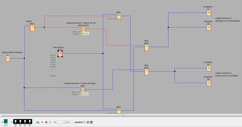Open the Zyklen unit dropdown
Screen dimensions: 242x127
pyautogui.click(x=68, y=122)
